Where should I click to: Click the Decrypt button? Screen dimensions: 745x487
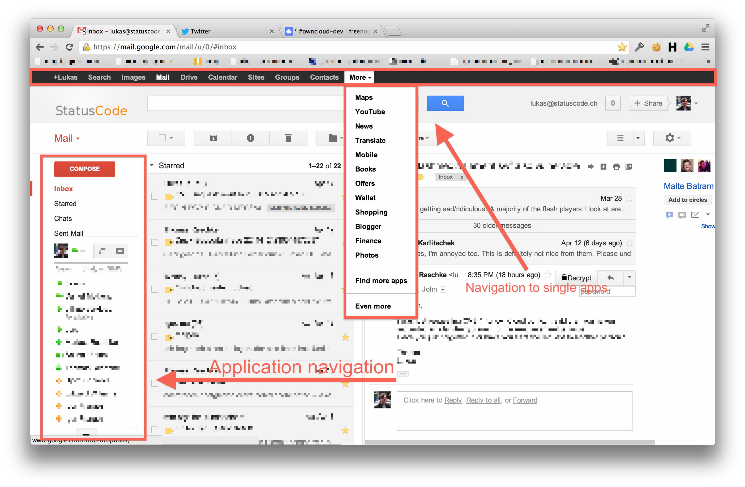coord(576,277)
